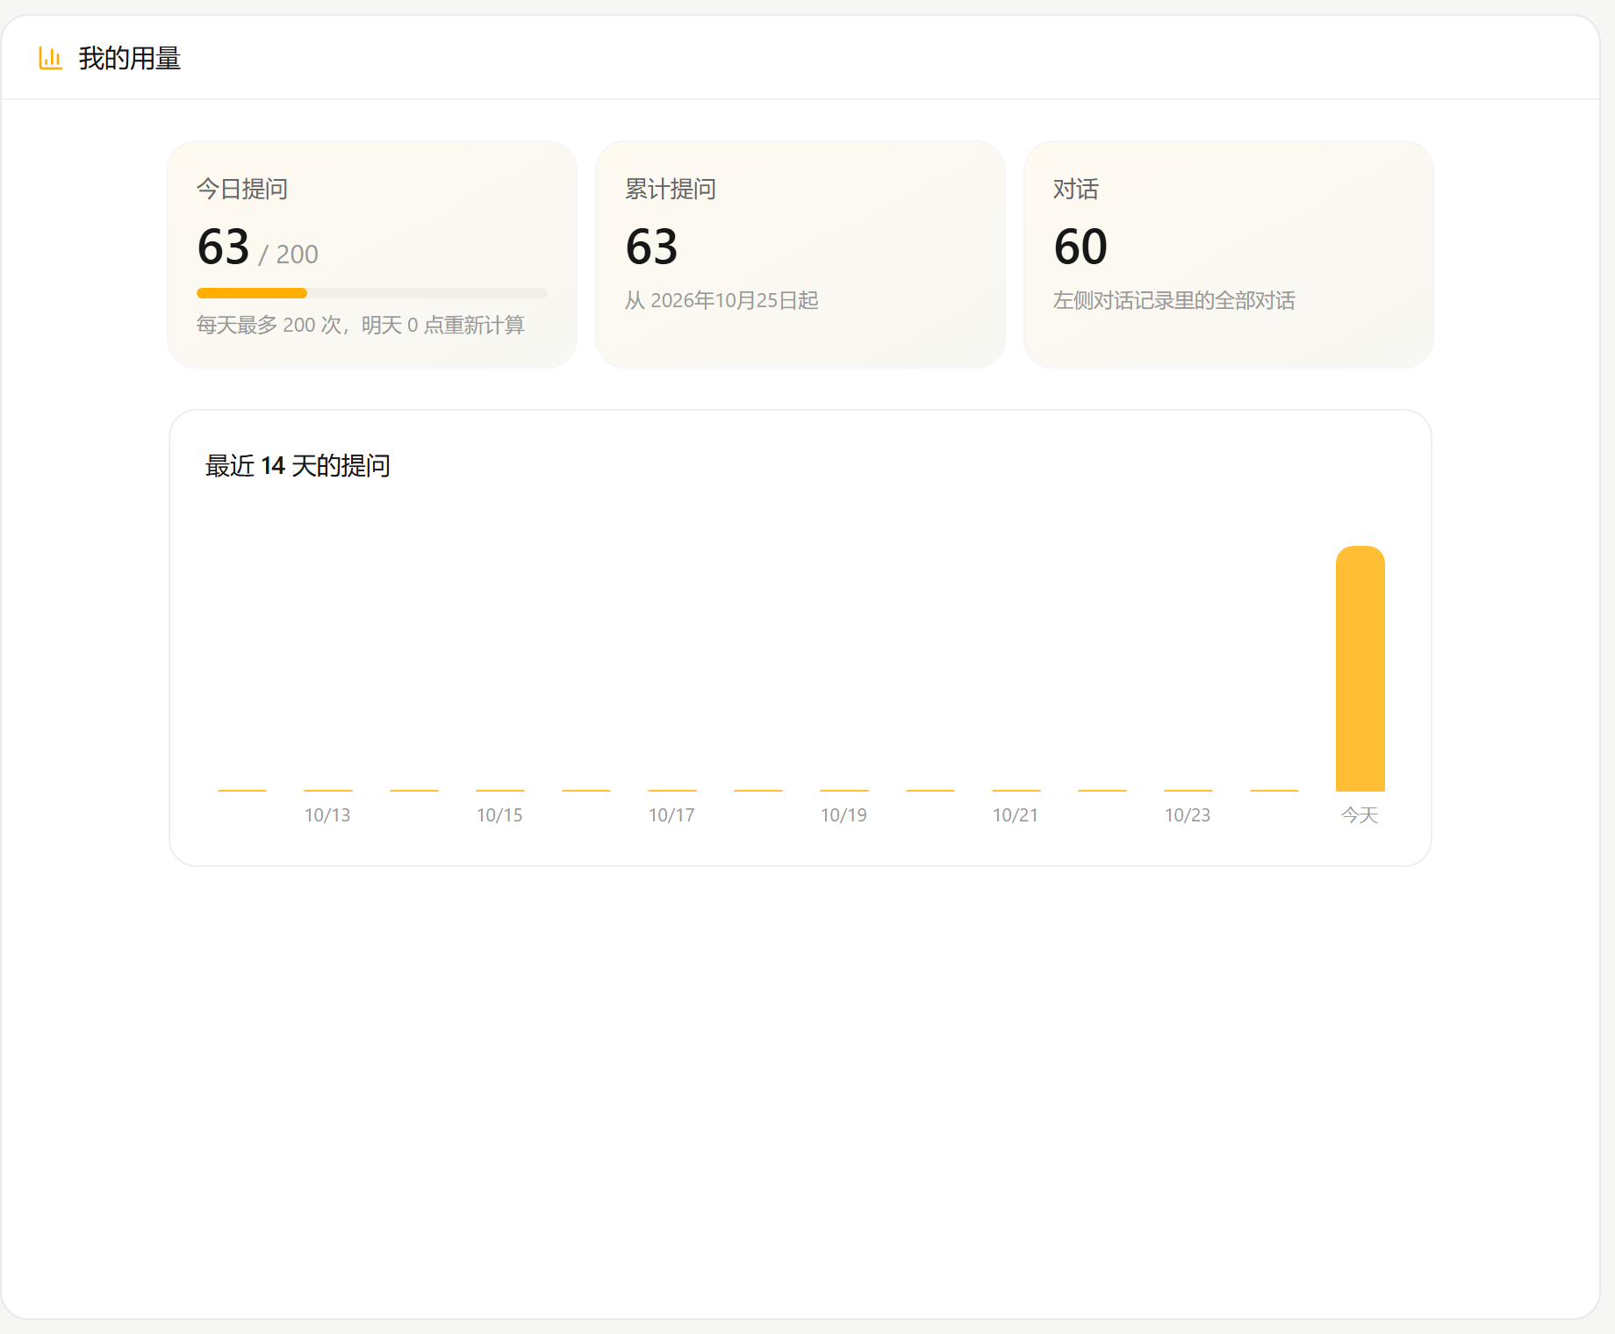Click the 63 / 200 daily count

(258, 247)
